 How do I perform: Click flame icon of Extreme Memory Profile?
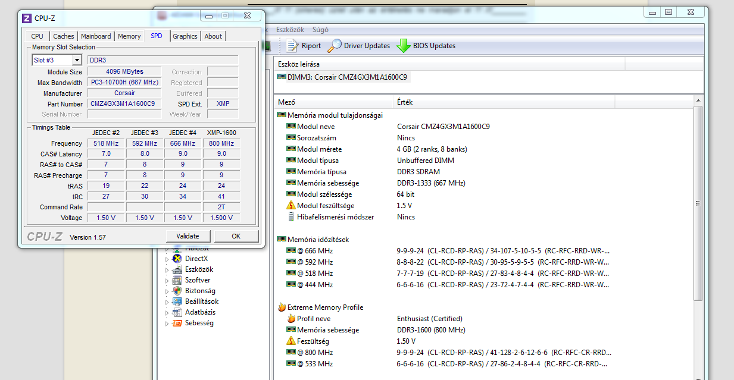pyautogui.click(x=282, y=307)
